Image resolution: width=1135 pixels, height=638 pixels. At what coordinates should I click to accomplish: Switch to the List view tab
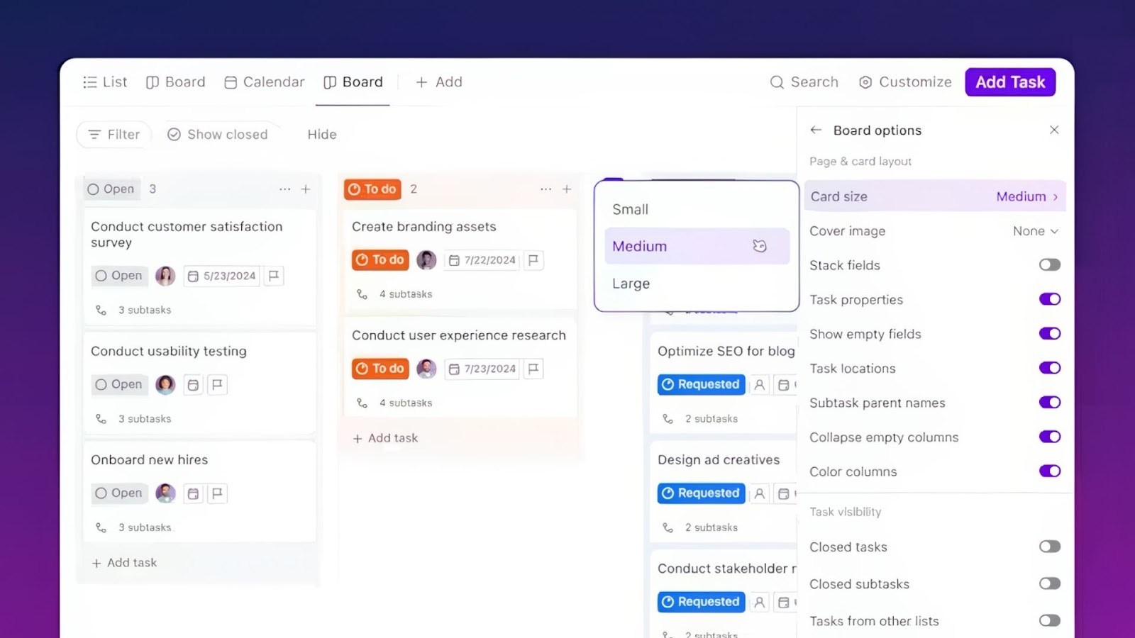pyautogui.click(x=104, y=82)
